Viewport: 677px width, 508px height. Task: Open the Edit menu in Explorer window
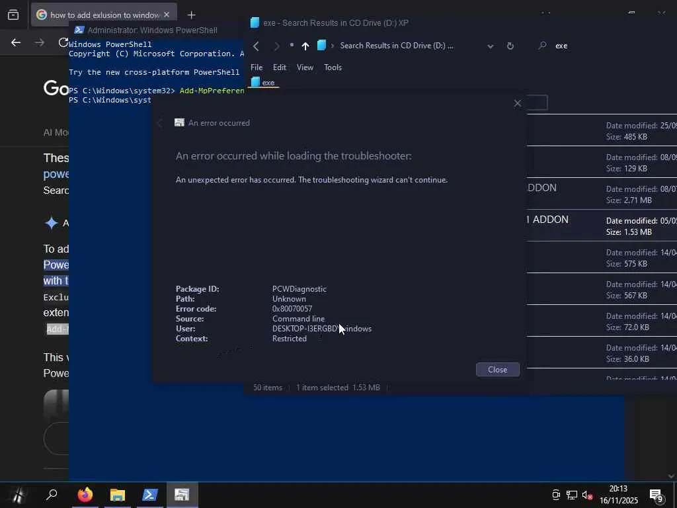pyautogui.click(x=280, y=67)
